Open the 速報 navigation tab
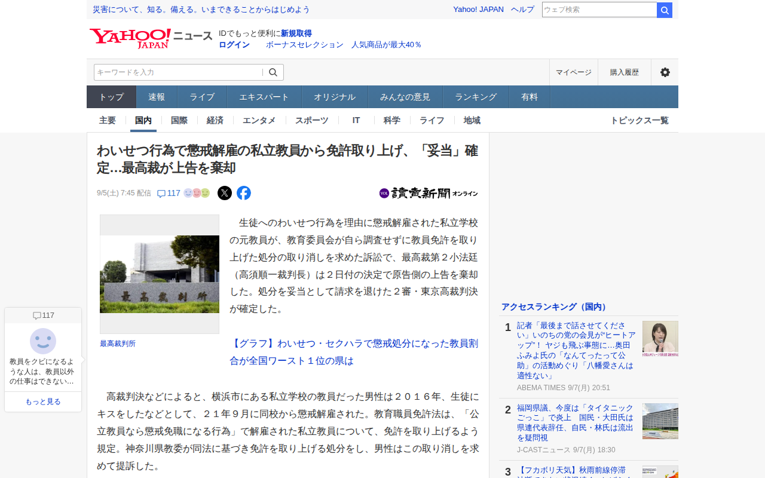This screenshot has height=478, width=765. (x=157, y=97)
